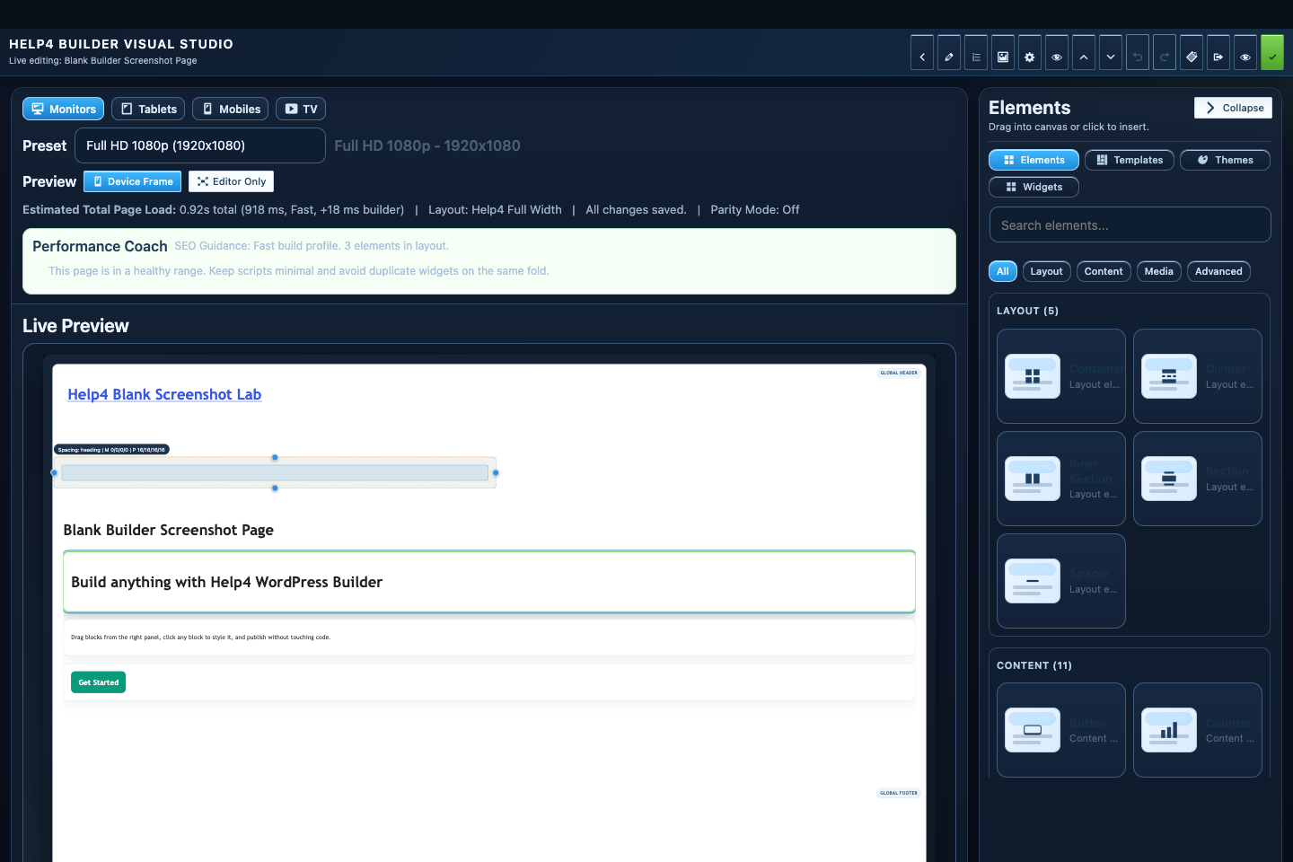
Task: Click the undo arrow in the toolbar
Action: [x=1138, y=53]
